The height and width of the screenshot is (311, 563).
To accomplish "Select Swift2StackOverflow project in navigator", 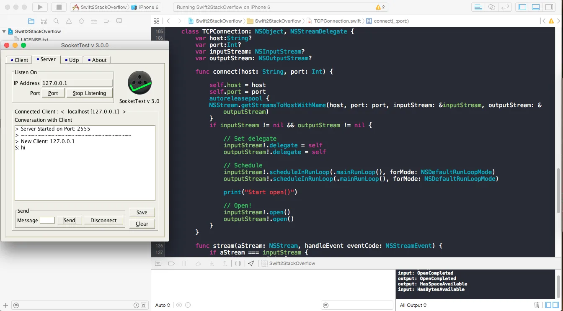I will [x=38, y=31].
